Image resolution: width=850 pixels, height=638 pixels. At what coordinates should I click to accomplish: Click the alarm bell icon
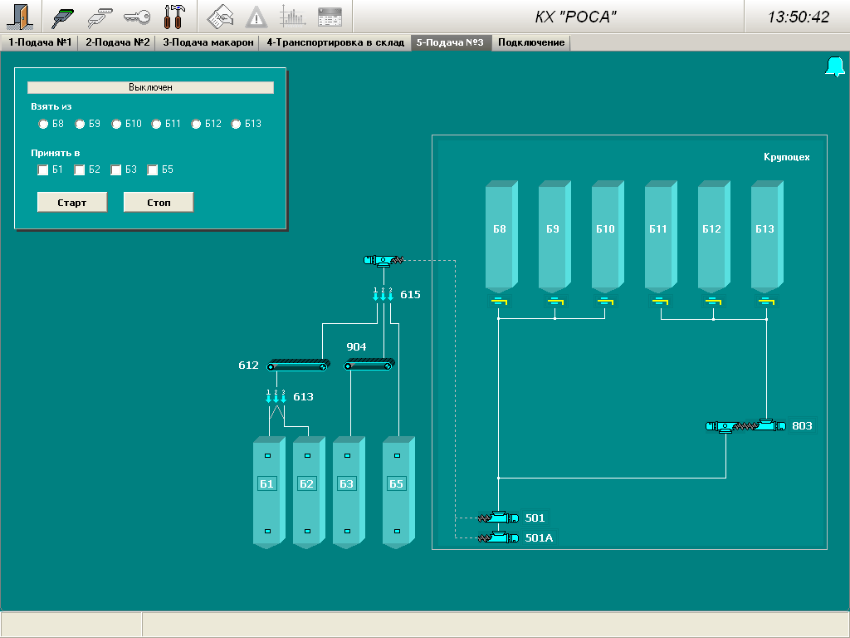834,68
